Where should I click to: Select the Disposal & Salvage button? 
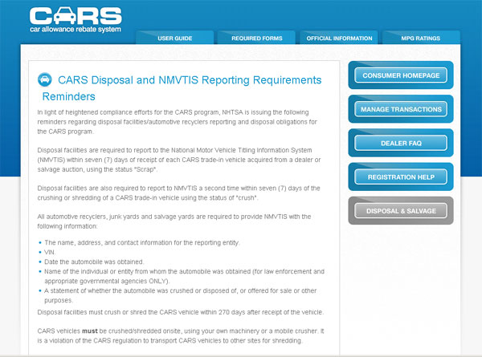(401, 211)
